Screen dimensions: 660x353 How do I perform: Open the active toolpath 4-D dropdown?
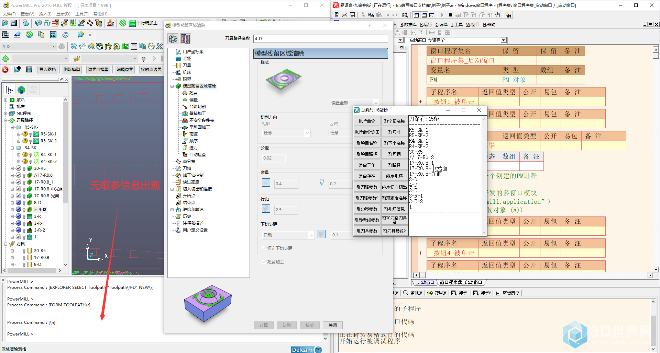point(54,46)
